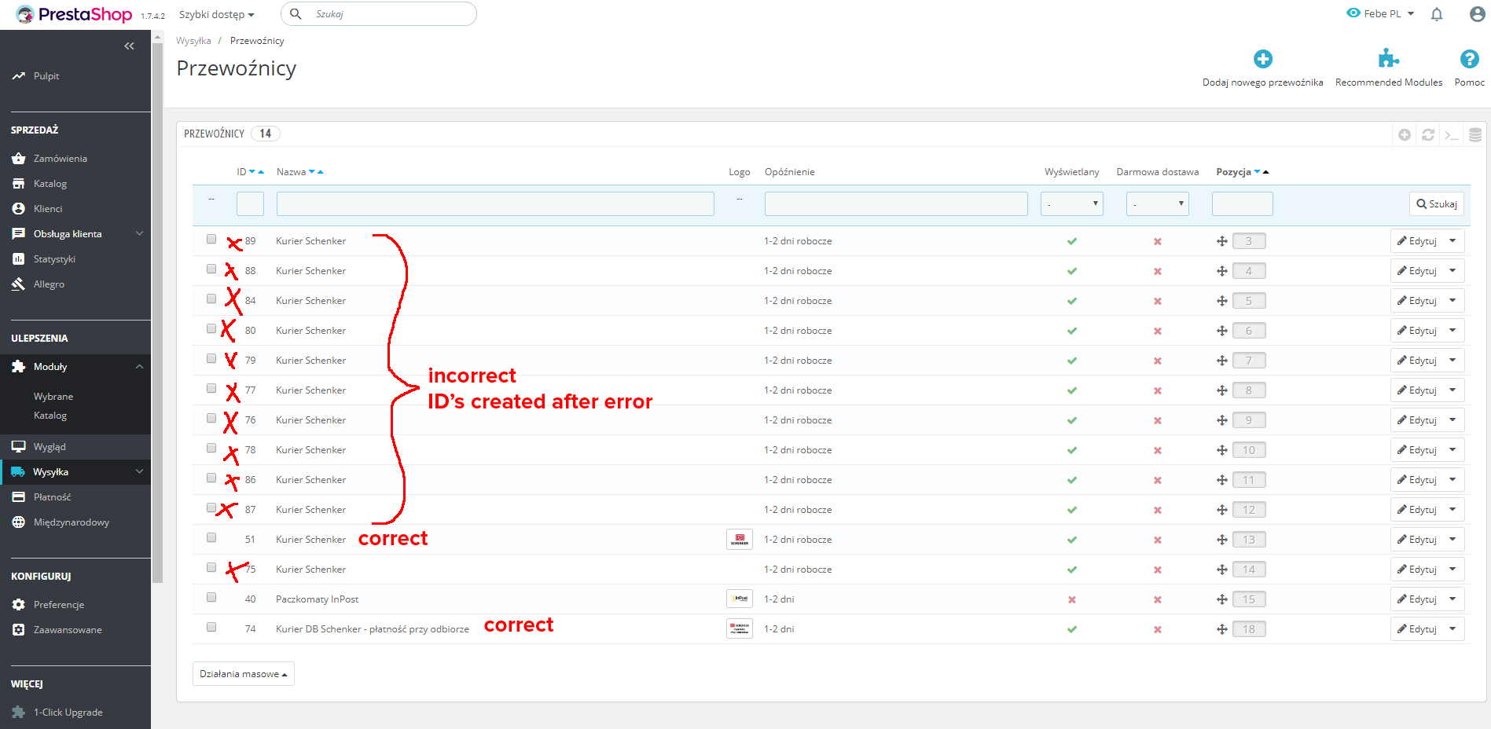Collapse Moduły menu chevron

pyautogui.click(x=139, y=367)
